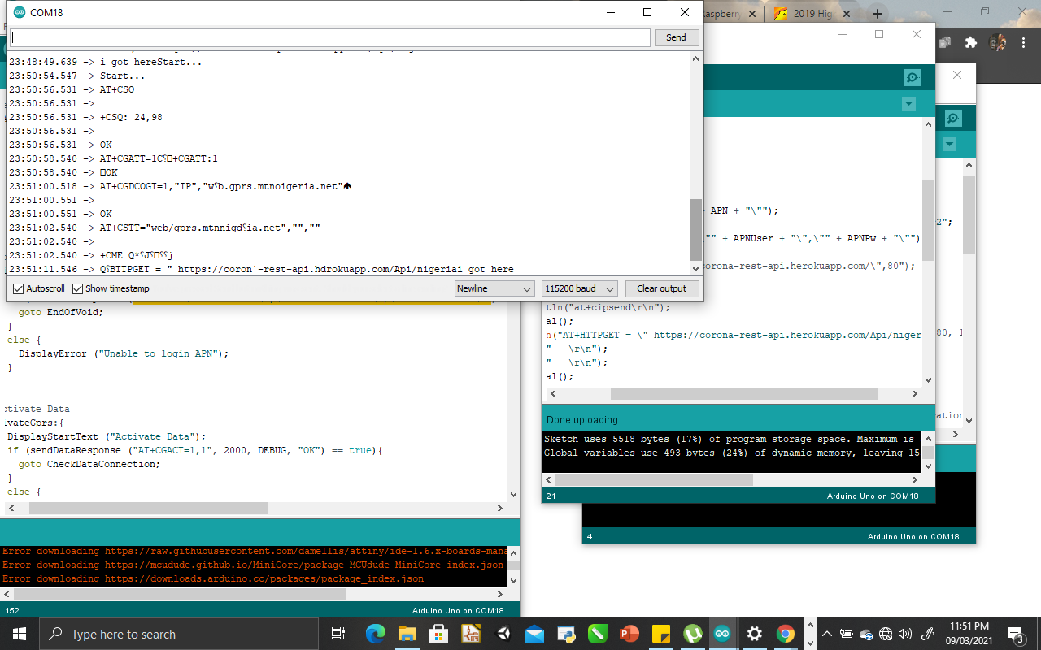This screenshot has width=1041, height=650.
Task: Open uTorrent from the taskbar
Action: tap(691, 634)
